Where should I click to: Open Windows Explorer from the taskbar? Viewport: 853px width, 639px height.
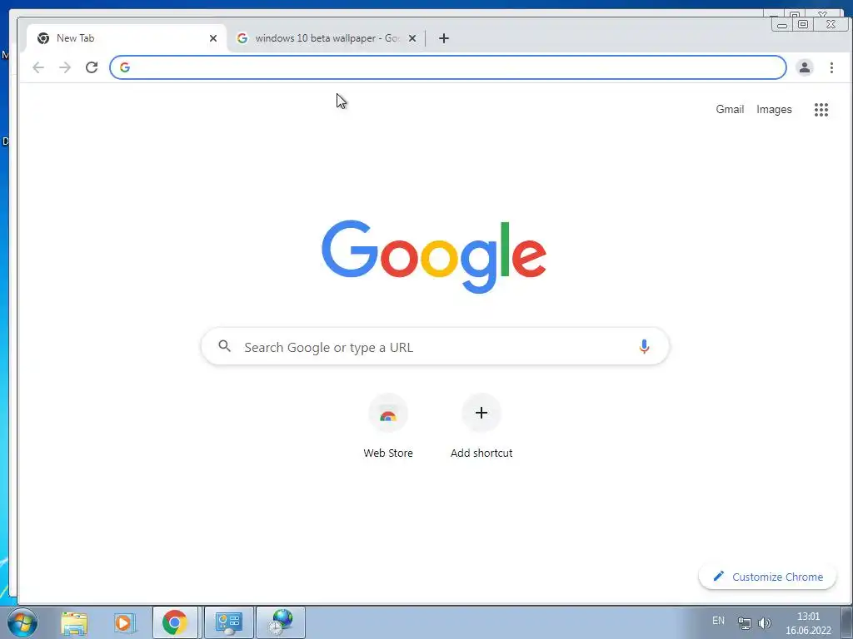coord(74,622)
